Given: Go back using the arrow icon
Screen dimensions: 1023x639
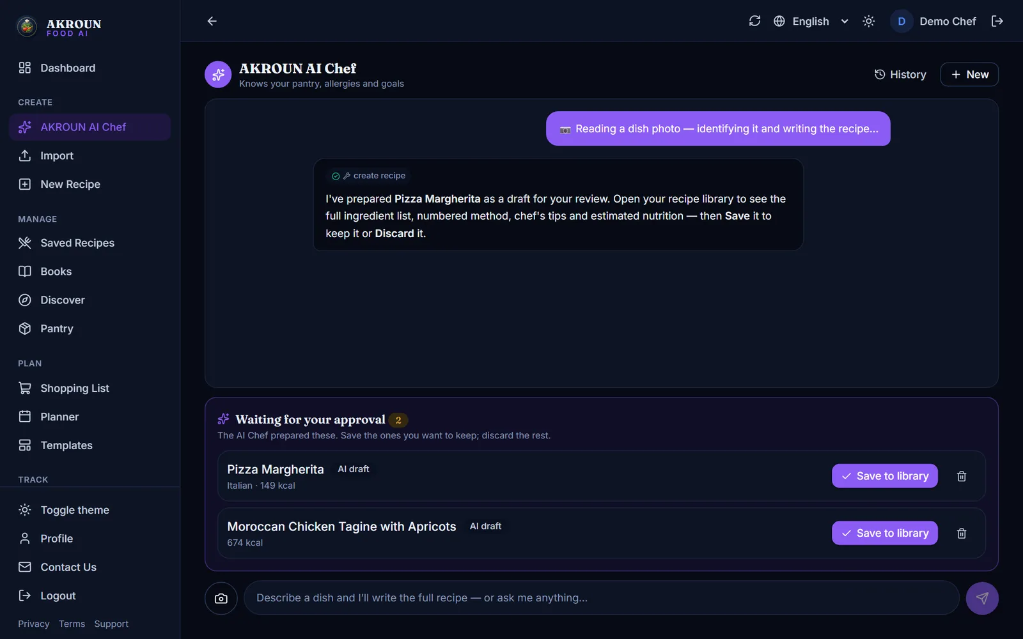Looking at the screenshot, I should point(212,21).
